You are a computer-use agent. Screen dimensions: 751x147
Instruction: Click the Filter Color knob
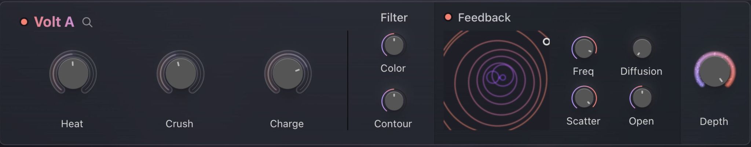pyautogui.click(x=394, y=46)
